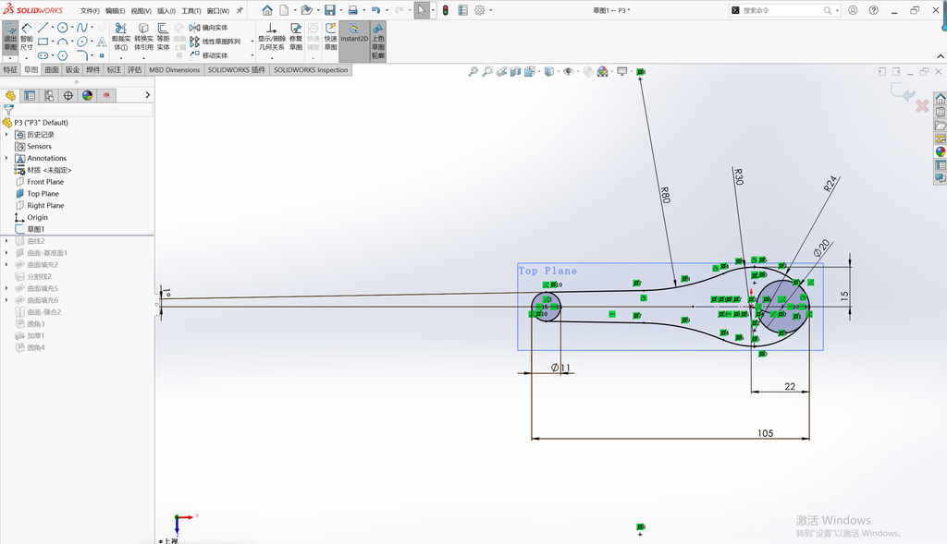947x544 pixels.
Task: Expand the 曲面填充5 feature node
Action: click(x=6, y=288)
